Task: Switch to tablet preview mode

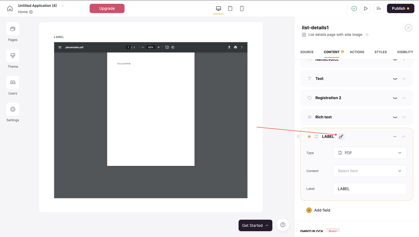Action: pyautogui.click(x=230, y=8)
